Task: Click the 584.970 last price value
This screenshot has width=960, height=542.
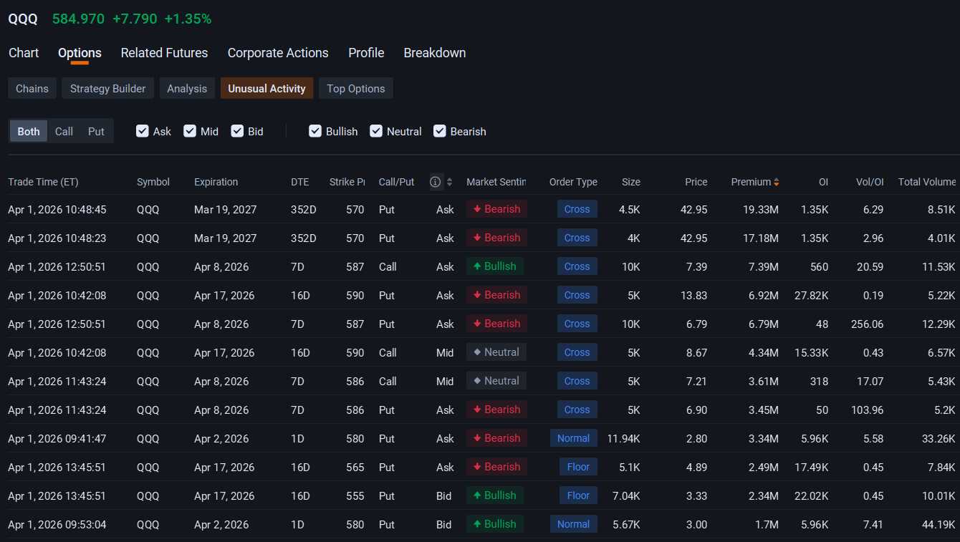Action: (78, 19)
